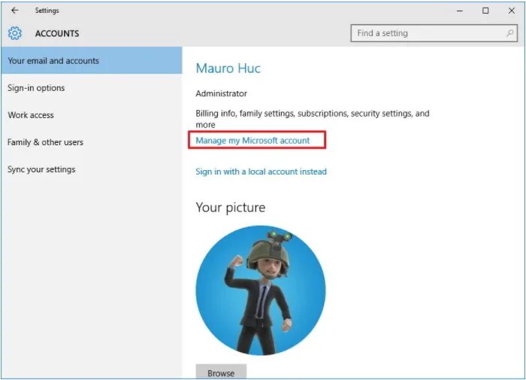Click the Administrator label
This screenshot has height=380, width=526.
point(222,93)
